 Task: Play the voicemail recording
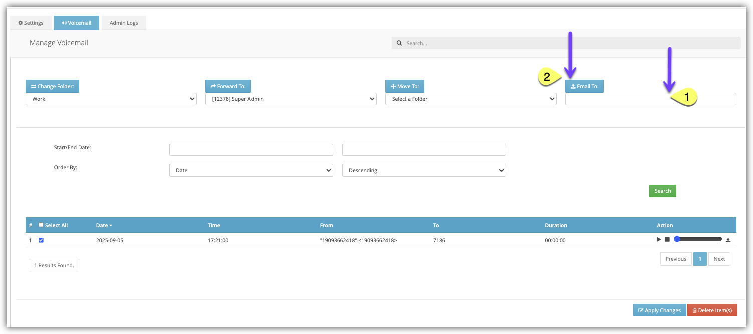coord(659,240)
